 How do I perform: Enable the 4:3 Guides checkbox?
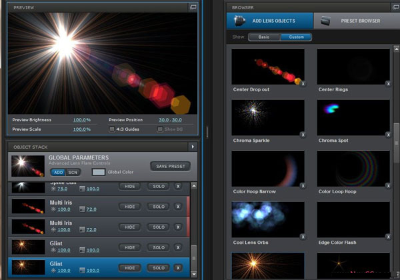pyautogui.click(x=112, y=129)
